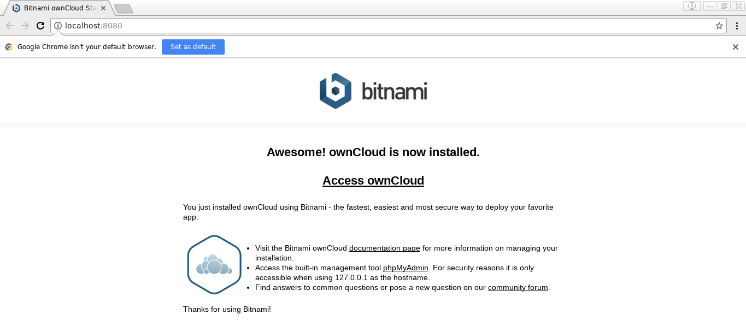
Task: Click the Chrome logo in the notification bar
Action: point(9,47)
